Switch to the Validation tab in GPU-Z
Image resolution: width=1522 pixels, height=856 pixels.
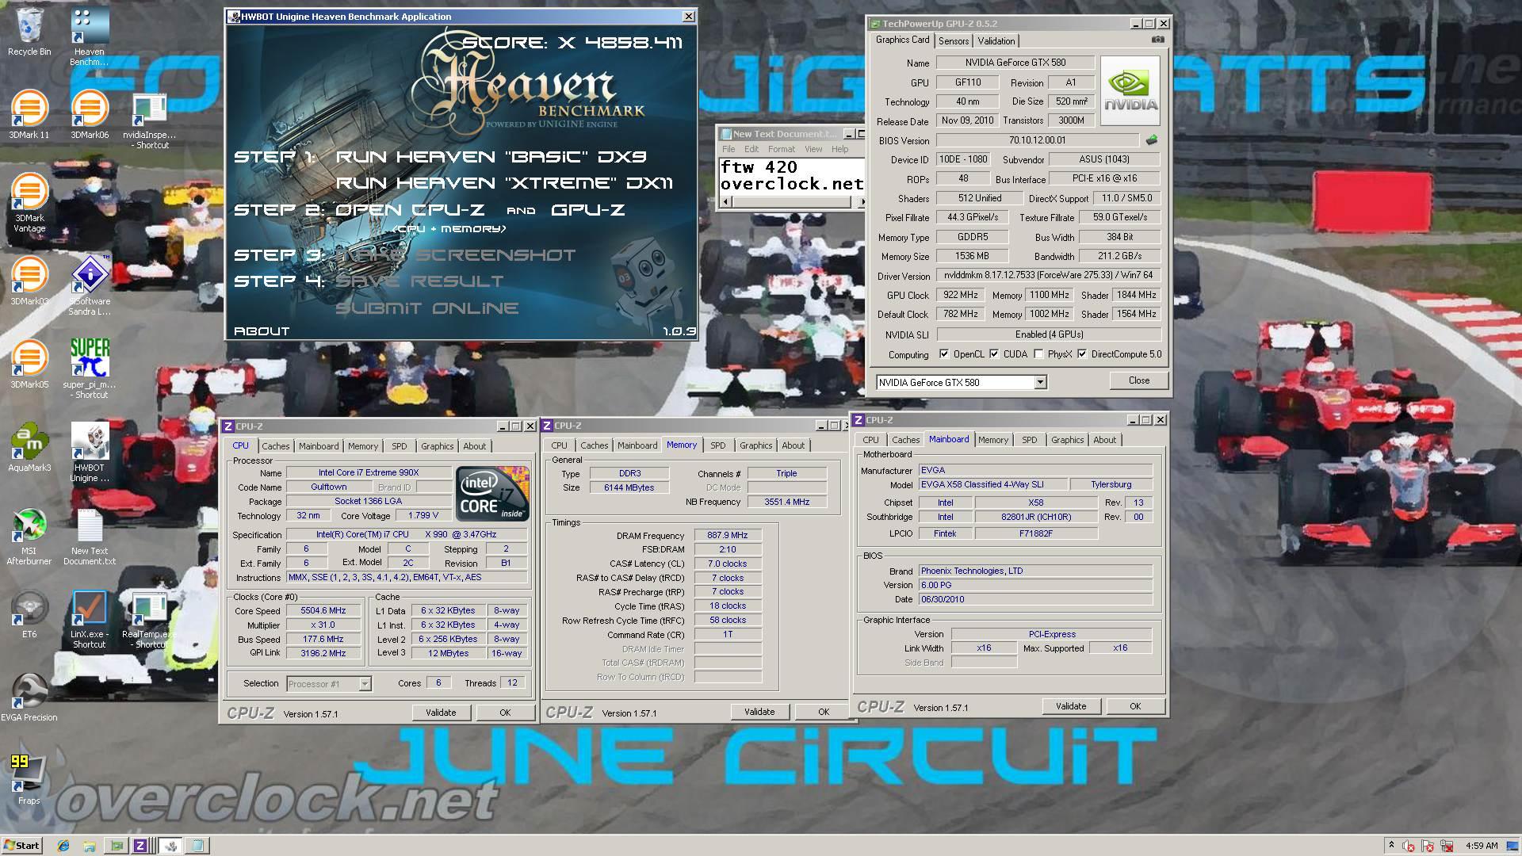[x=996, y=41]
